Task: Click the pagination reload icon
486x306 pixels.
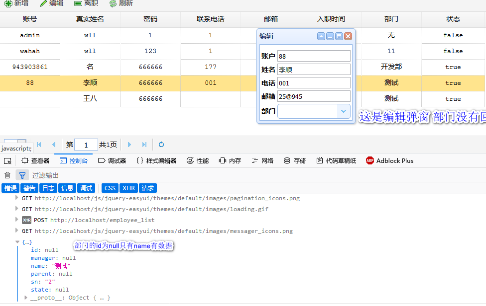Action: [161, 145]
